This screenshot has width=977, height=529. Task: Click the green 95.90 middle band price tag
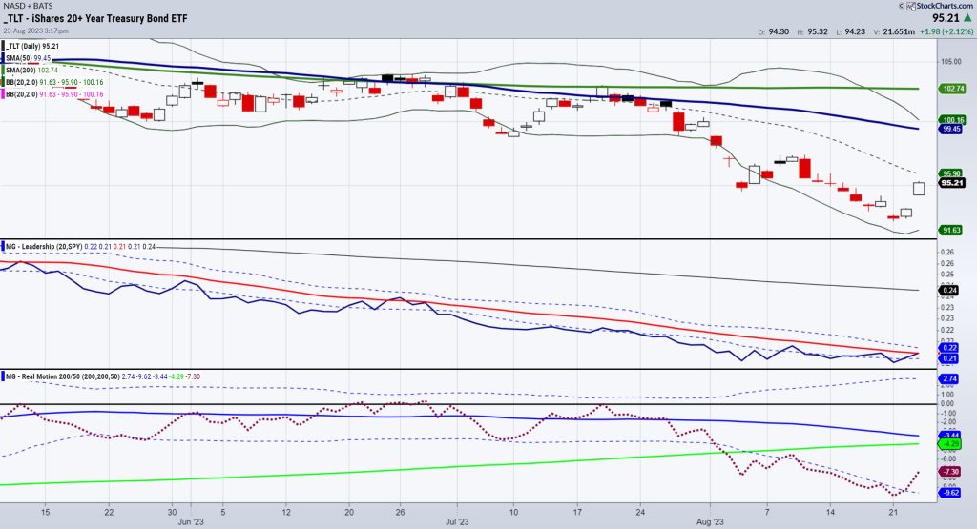[951, 173]
